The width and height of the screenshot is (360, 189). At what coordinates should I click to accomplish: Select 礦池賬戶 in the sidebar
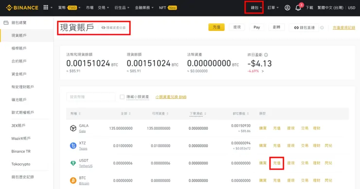(19, 100)
